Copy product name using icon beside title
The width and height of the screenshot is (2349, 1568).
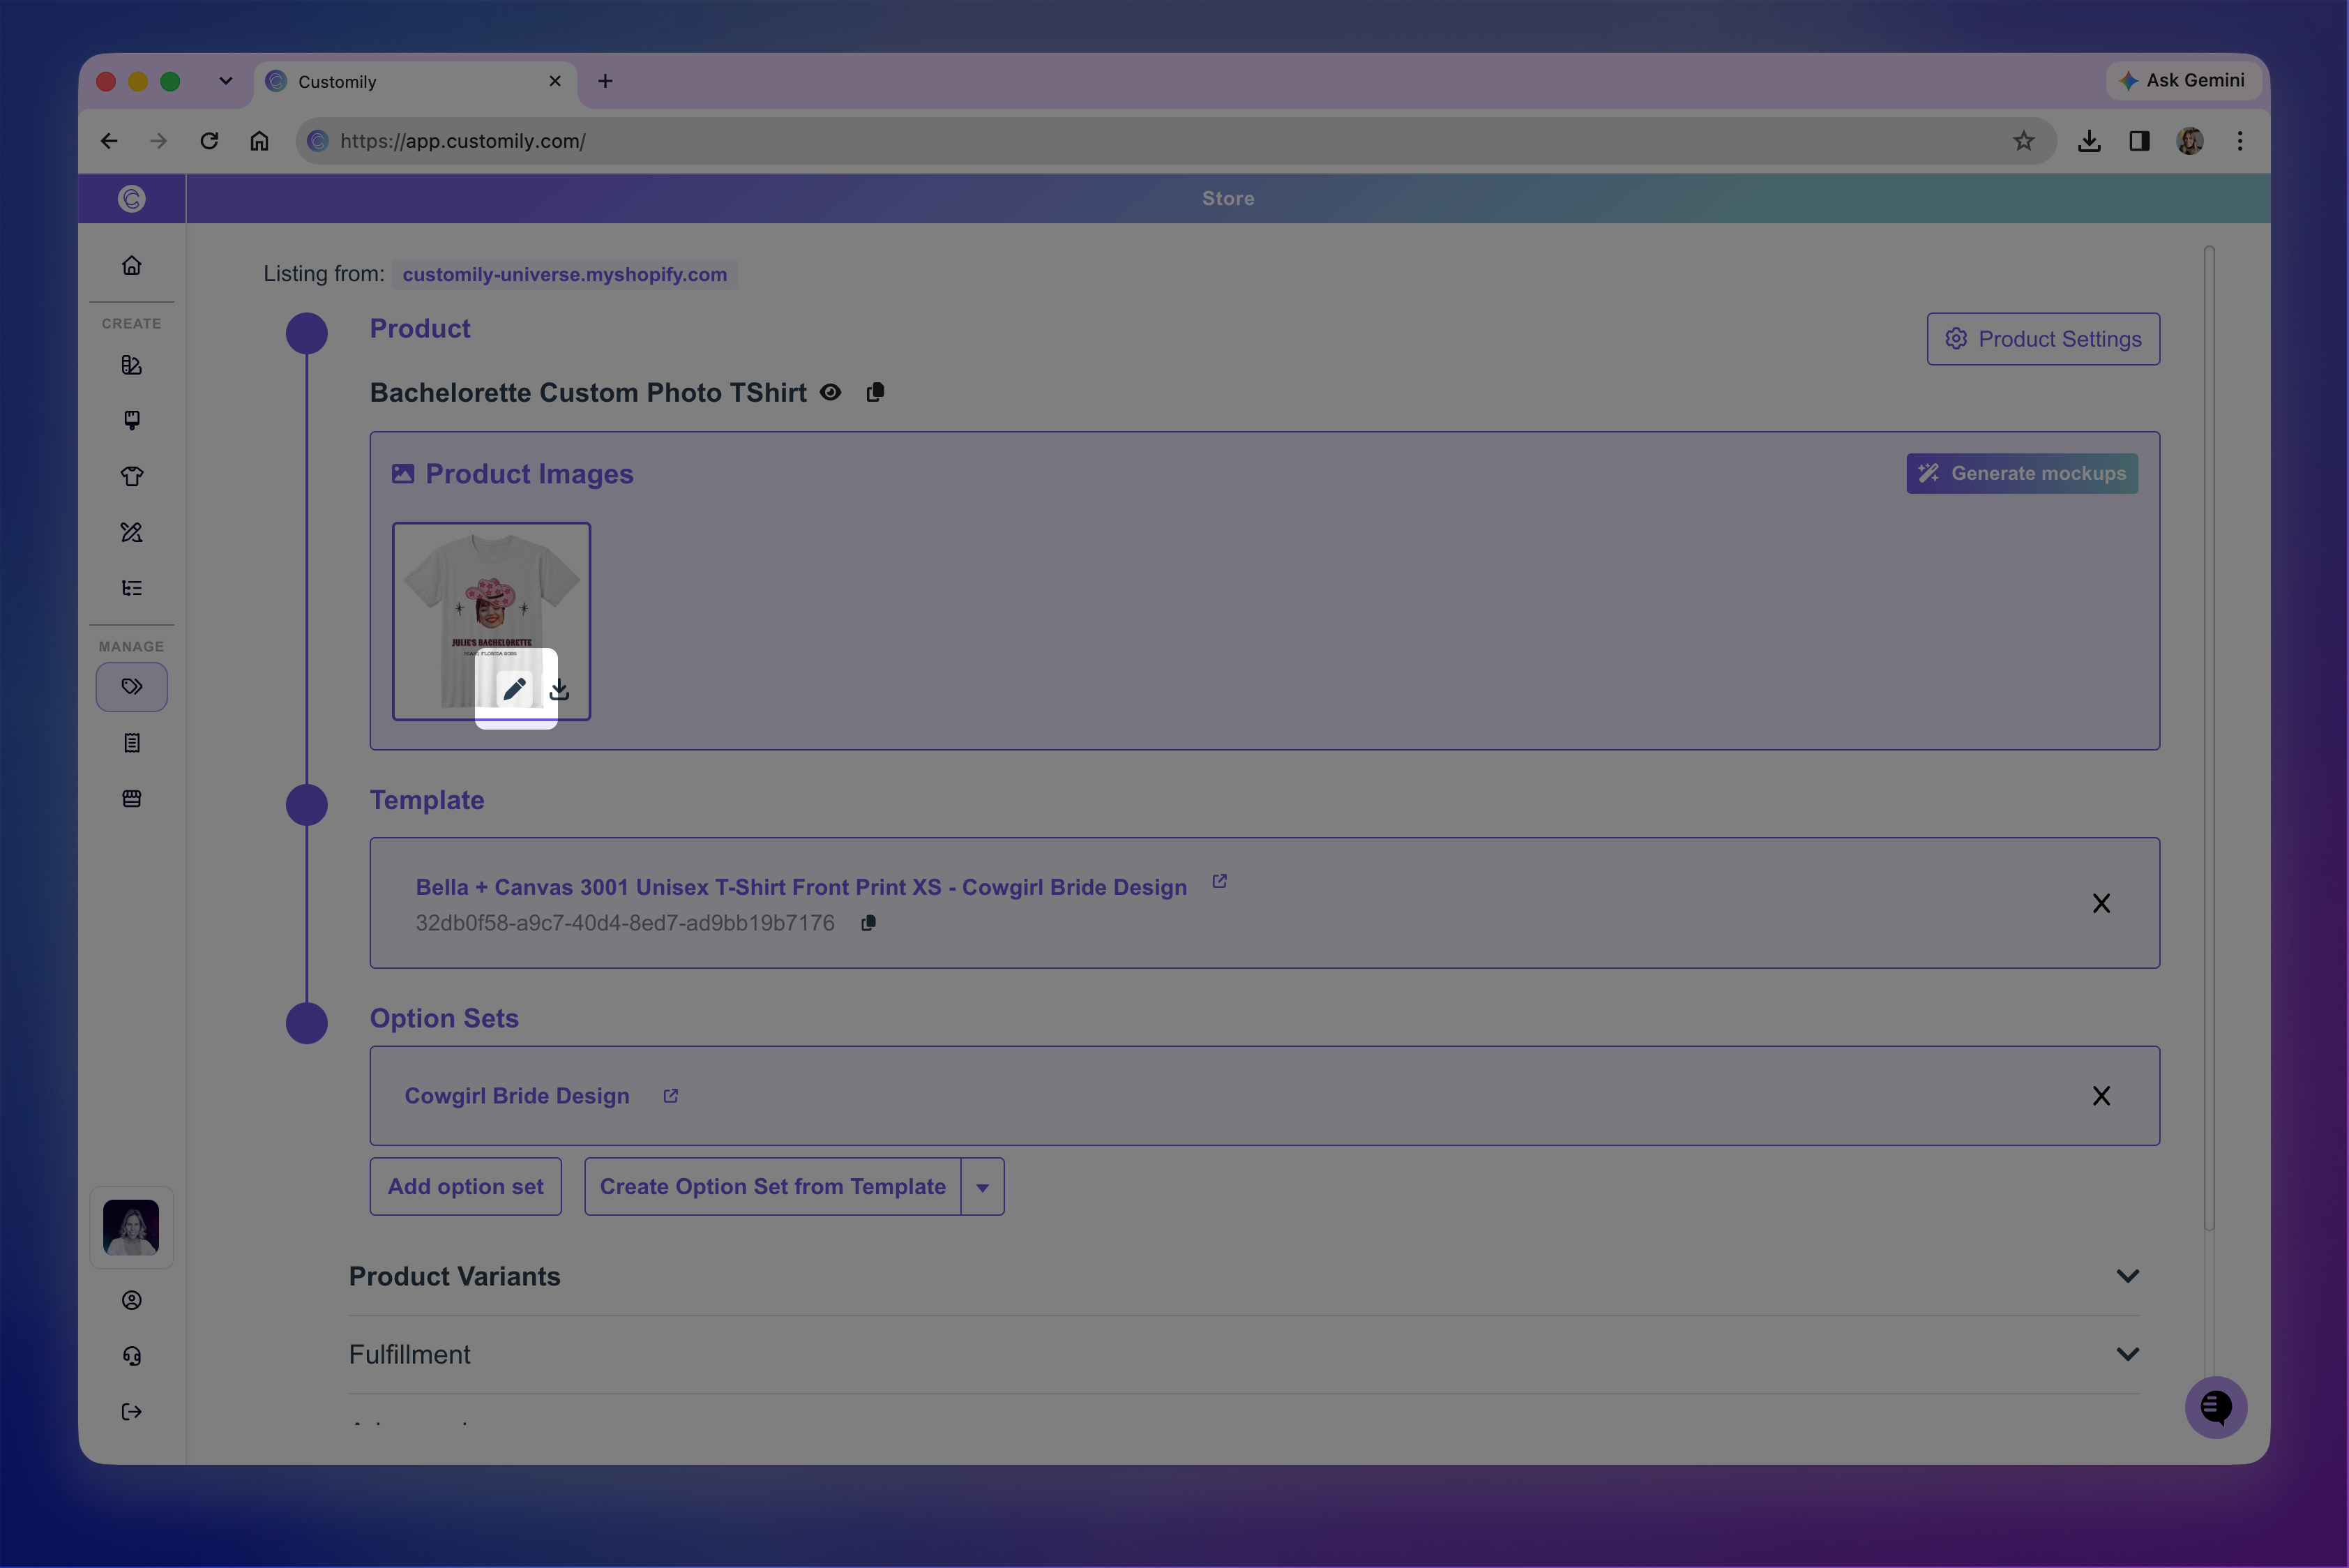click(x=875, y=392)
